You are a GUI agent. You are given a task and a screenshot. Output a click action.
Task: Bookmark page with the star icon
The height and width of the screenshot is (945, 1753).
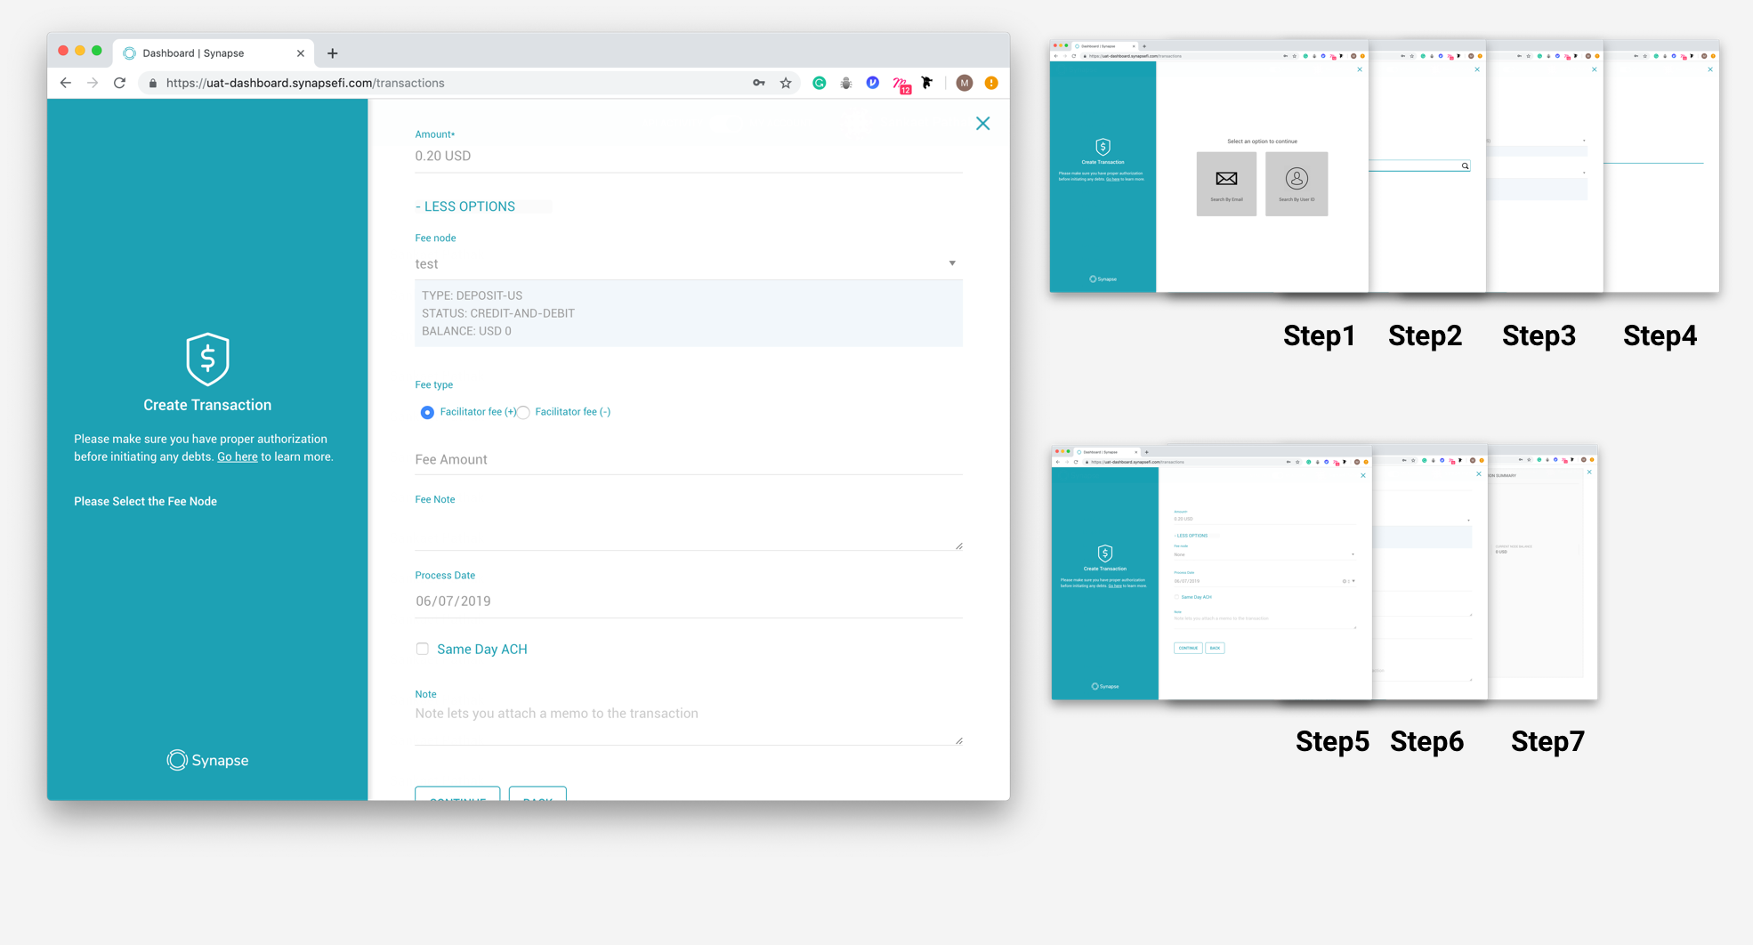tap(786, 83)
